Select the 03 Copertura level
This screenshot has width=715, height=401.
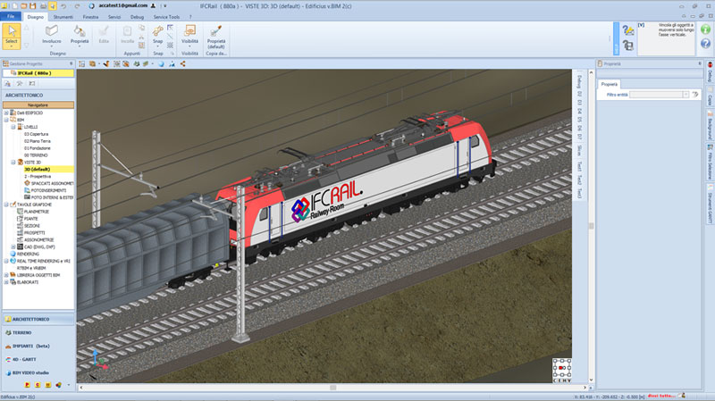click(x=36, y=134)
